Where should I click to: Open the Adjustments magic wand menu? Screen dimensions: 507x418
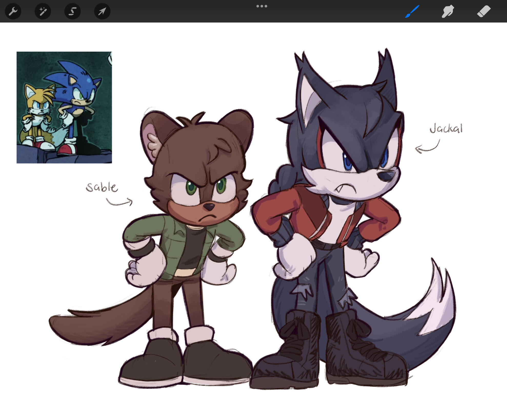43,11
